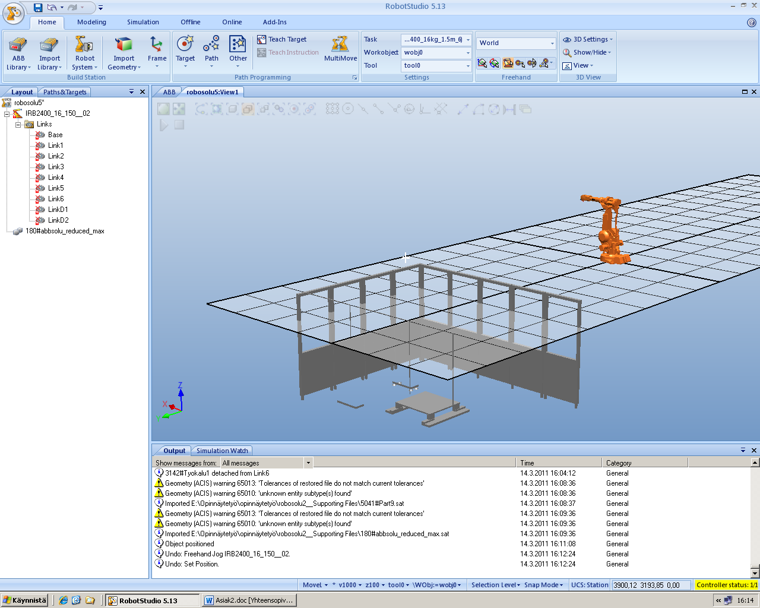The height and width of the screenshot is (608, 760).
Task: Click the Target tool in Path Programming
Action: point(185,52)
